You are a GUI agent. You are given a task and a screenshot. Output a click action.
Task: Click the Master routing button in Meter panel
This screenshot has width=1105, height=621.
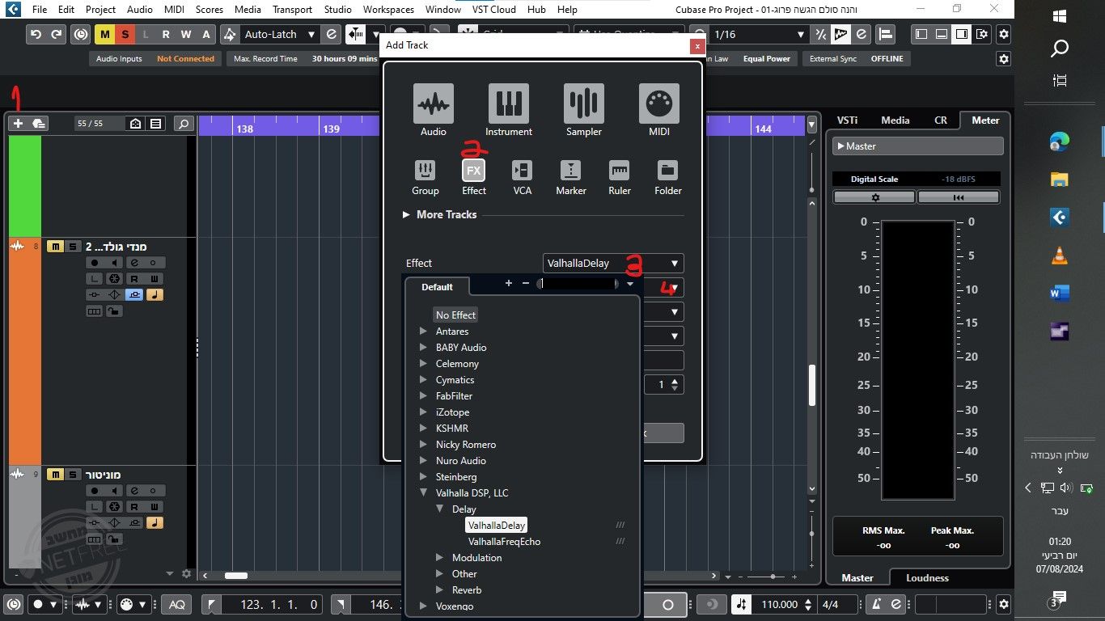918,146
